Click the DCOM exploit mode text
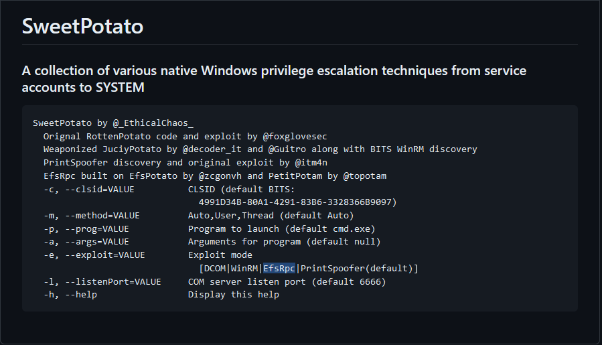This screenshot has width=602, height=345. (215, 268)
